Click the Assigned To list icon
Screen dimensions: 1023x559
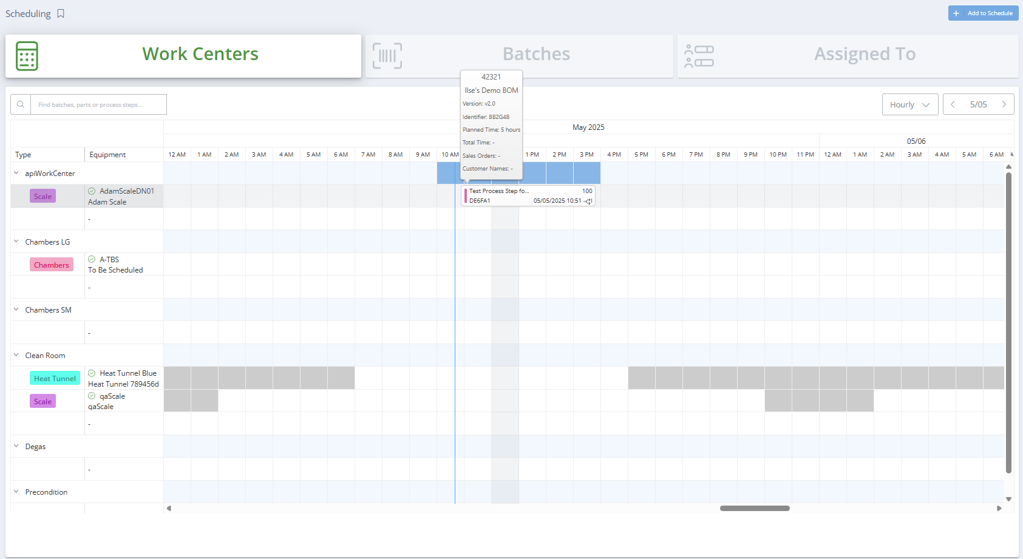click(x=699, y=56)
